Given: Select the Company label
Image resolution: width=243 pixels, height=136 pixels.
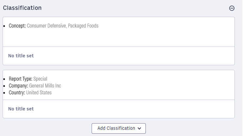Looking at the screenshot, I should click(x=18, y=86).
